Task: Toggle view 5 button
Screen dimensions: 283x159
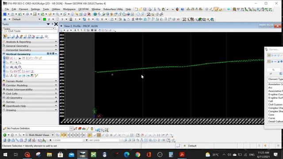Action: coord(74,135)
